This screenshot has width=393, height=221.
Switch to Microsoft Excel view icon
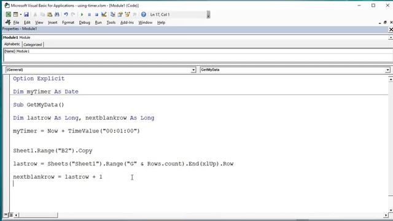click(8, 15)
